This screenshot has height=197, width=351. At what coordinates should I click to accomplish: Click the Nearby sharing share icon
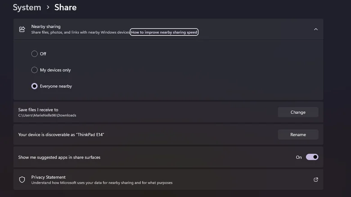(22, 29)
